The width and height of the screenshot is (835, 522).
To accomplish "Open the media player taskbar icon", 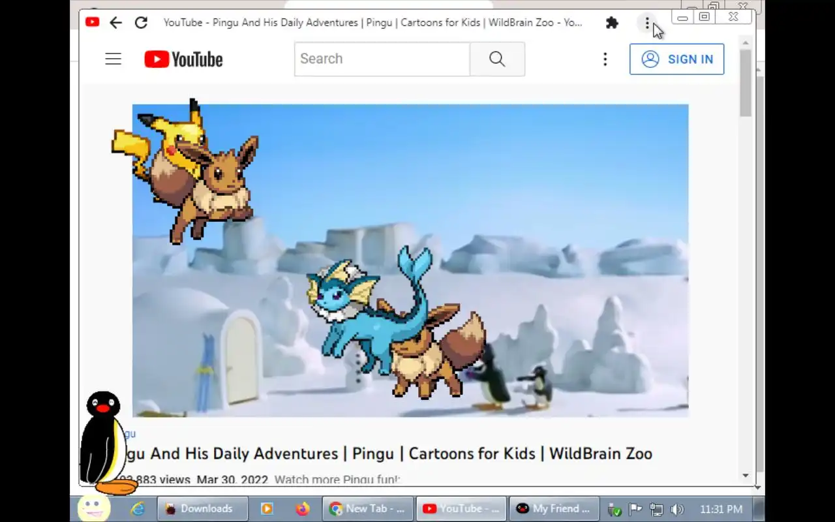I will coord(267,509).
